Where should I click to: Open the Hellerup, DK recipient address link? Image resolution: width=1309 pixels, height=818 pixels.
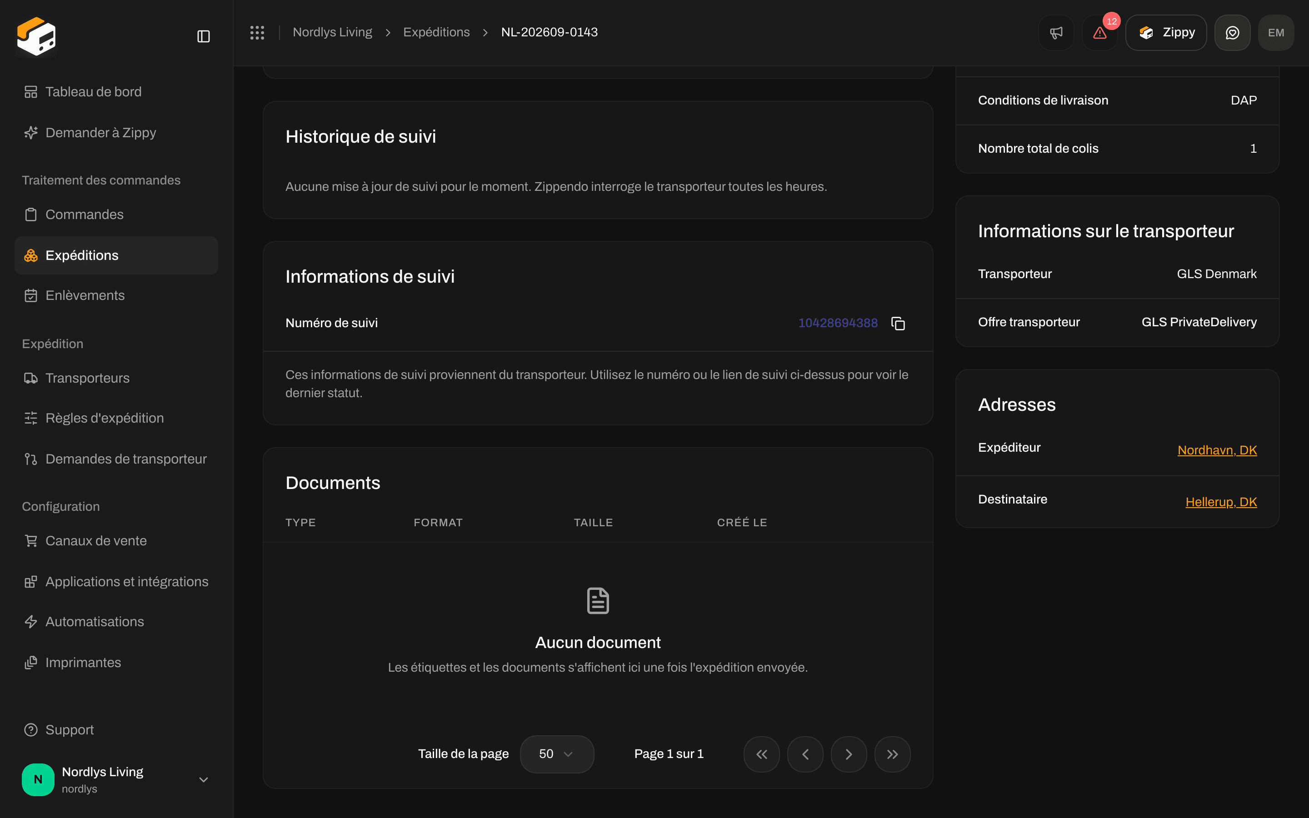click(x=1221, y=502)
